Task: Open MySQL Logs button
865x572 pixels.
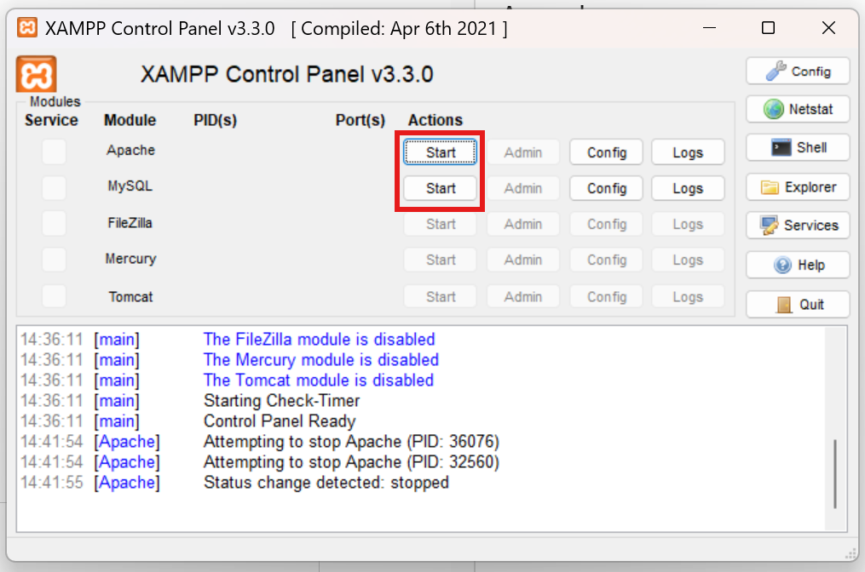Action: pos(688,188)
